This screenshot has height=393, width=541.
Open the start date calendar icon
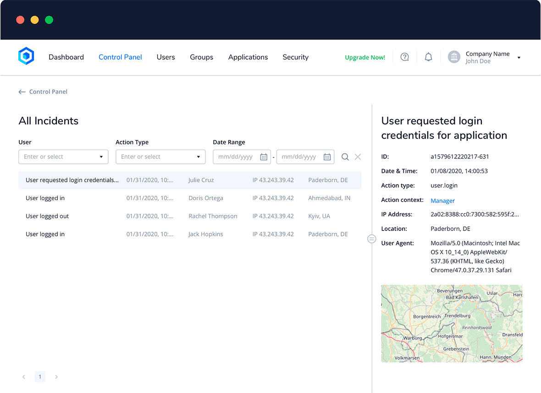(264, 157)
